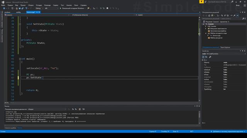Select Source.cpp in Solution Explorer
Viewport: 247px width, 138px height.
pyautogui.click(x=217, y=36)
